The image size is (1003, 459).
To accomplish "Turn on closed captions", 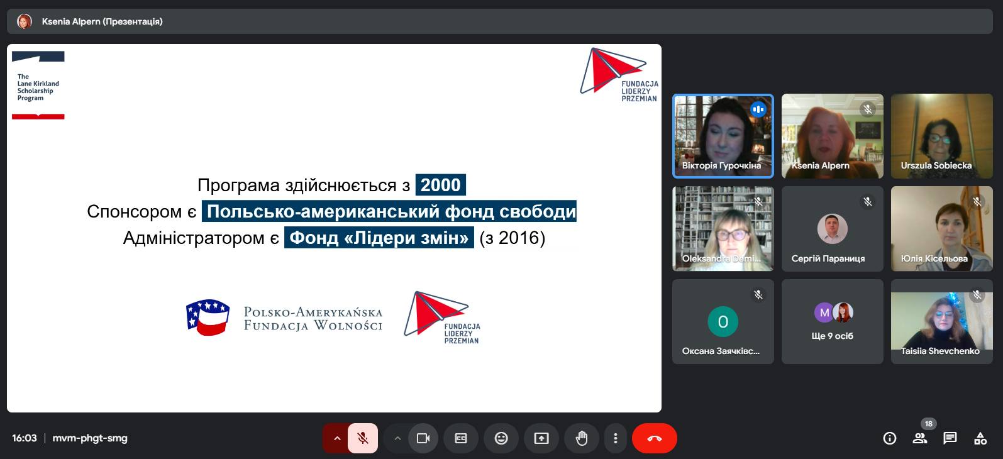I will (461, 438).
